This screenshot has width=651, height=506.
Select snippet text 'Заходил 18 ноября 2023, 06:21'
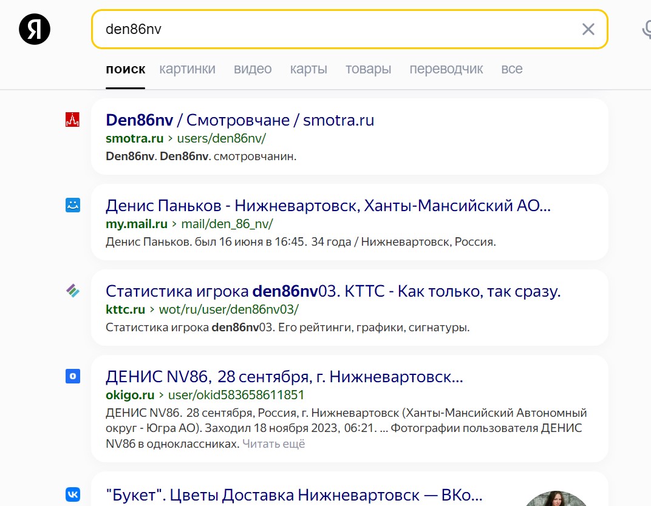coord(291,428)
